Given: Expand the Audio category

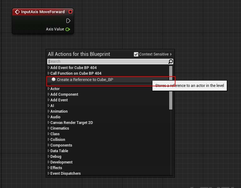Looking at the screenshot, I should click(49, 117).
